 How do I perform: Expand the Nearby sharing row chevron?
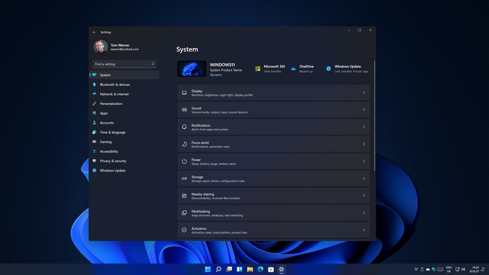[364, 196]
